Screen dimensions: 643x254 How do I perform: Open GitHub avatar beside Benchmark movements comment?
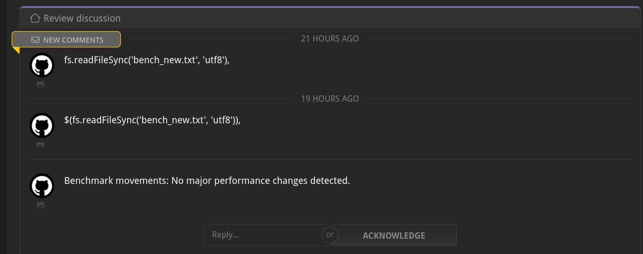pyautogui.click(x=42, y=185)
